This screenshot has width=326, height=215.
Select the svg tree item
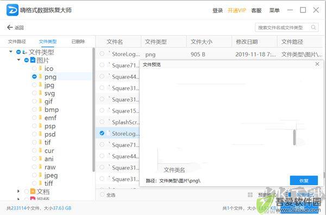(x=49, y=93)
